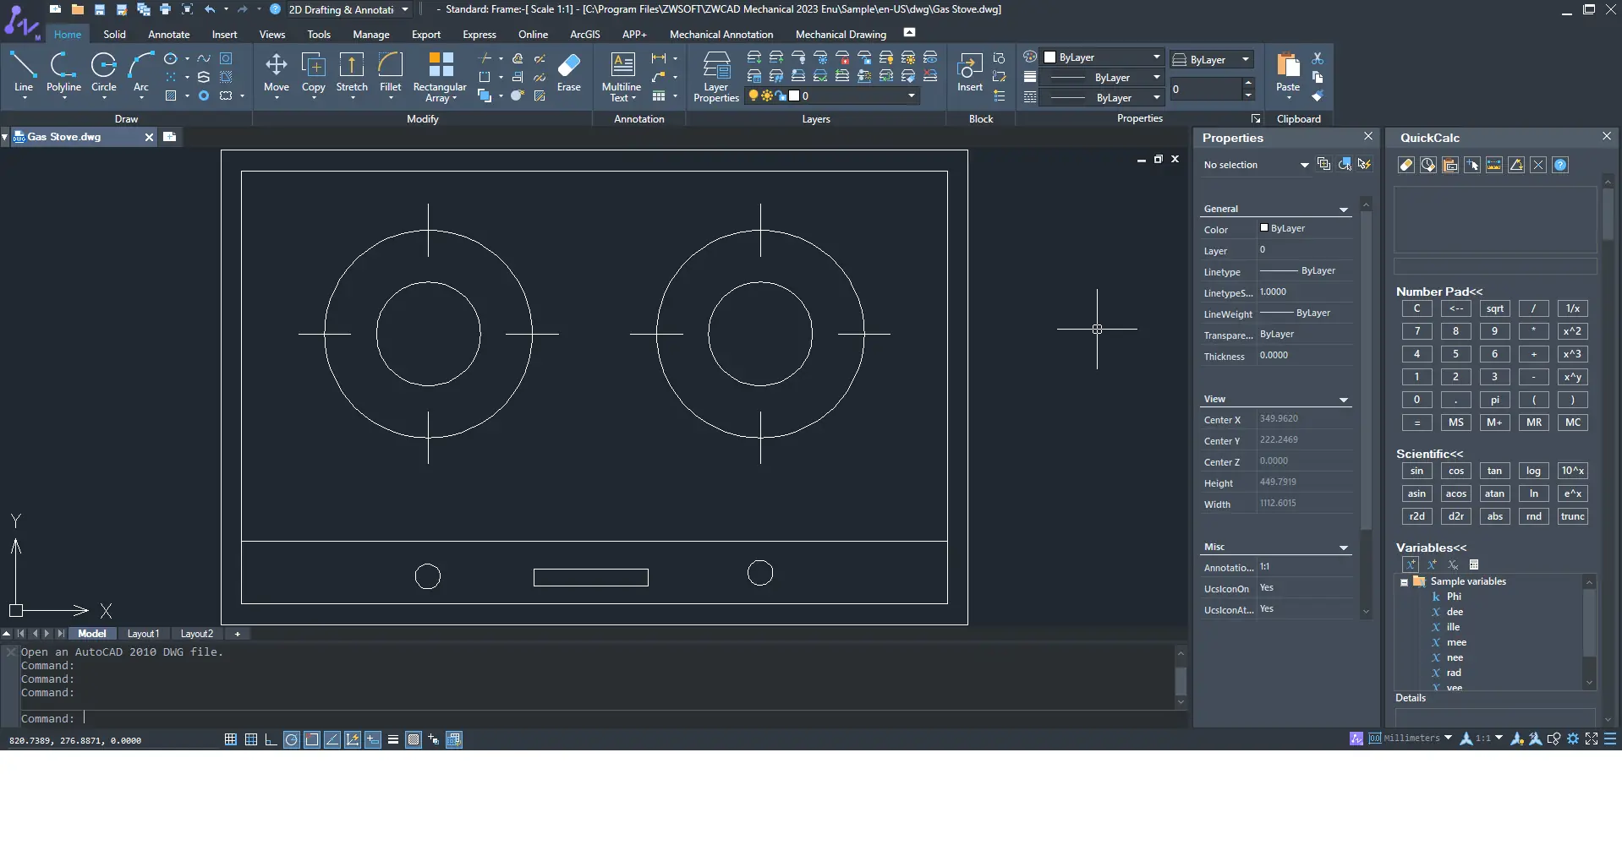
Task: Open the Annotate ribbon tab
Action: click(x=168, y=35)
